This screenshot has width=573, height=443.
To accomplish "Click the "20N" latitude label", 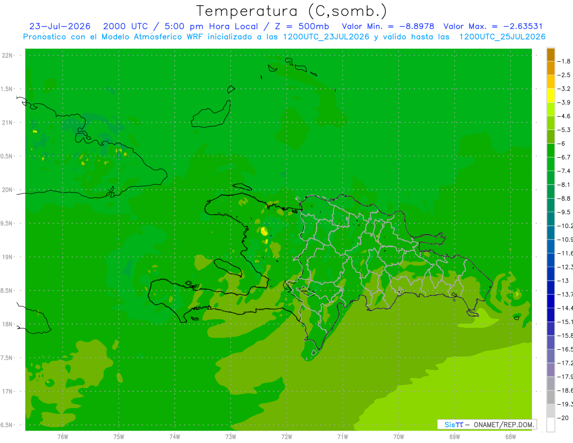I will pyautogui.click(x=8, y=190).
